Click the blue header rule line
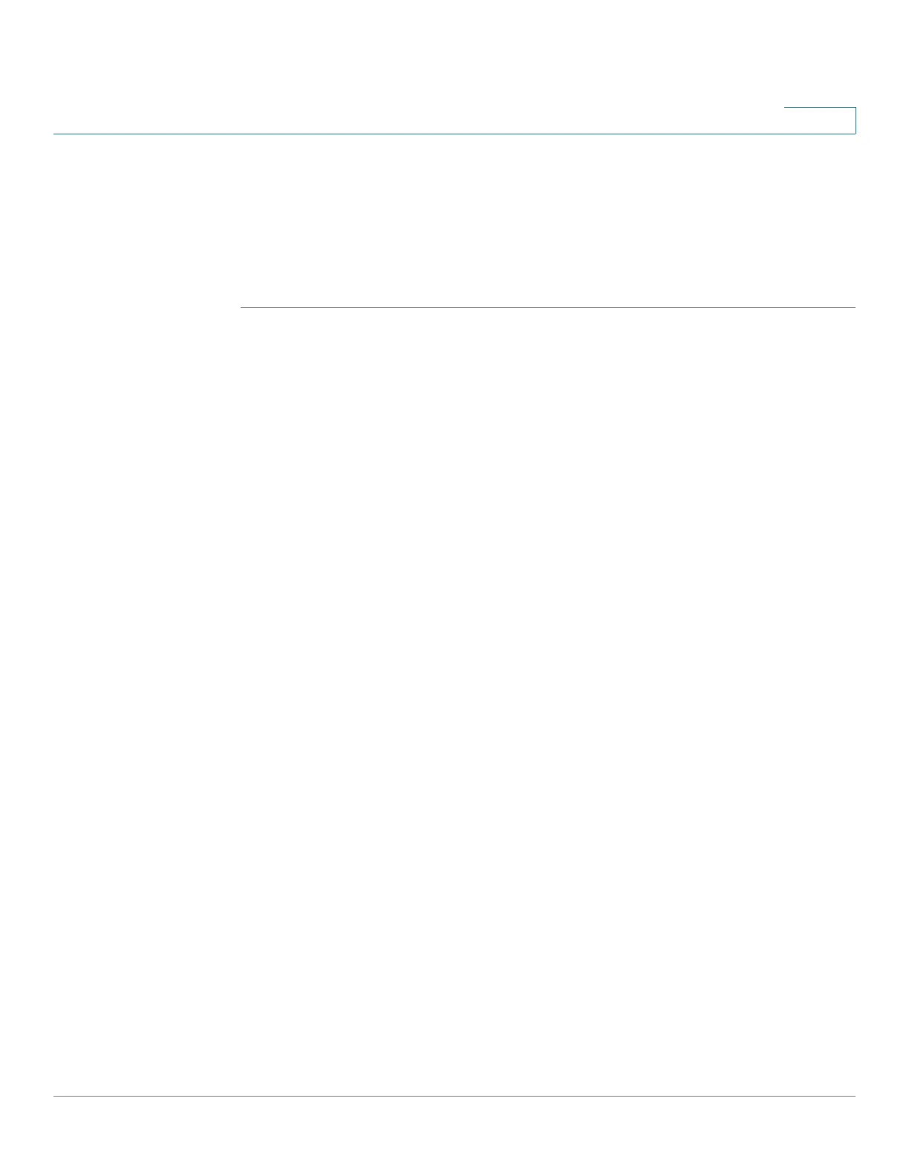This screenshot has width=909, height=1176. (x=454, y=134)
